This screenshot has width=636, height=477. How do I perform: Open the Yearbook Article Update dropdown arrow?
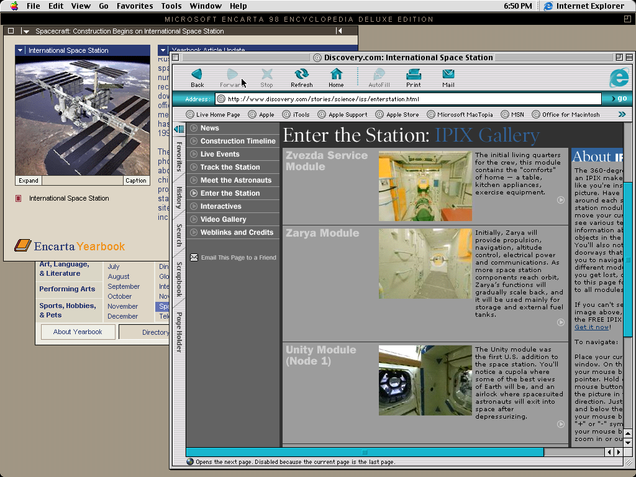[x=163, y=51]
